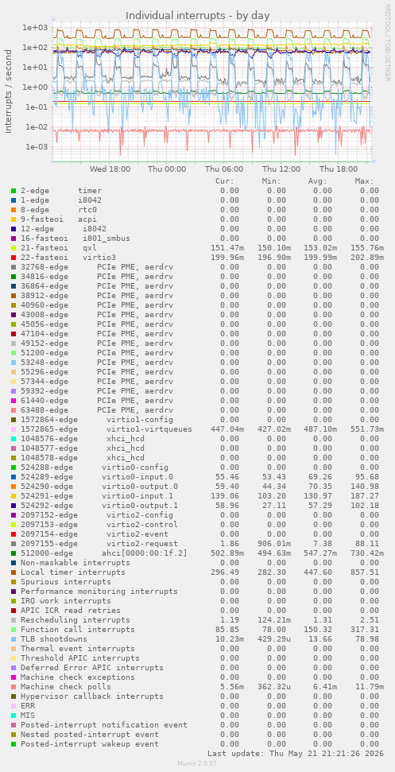Click the Thu 12:00 time axis label

pyautogui.click(x=281, y=169)
